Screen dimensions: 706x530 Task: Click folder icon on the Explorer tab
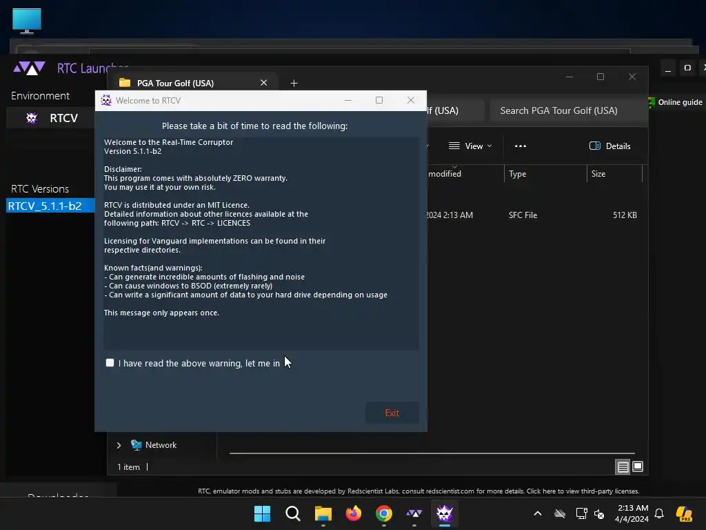[x=125, y=83]
